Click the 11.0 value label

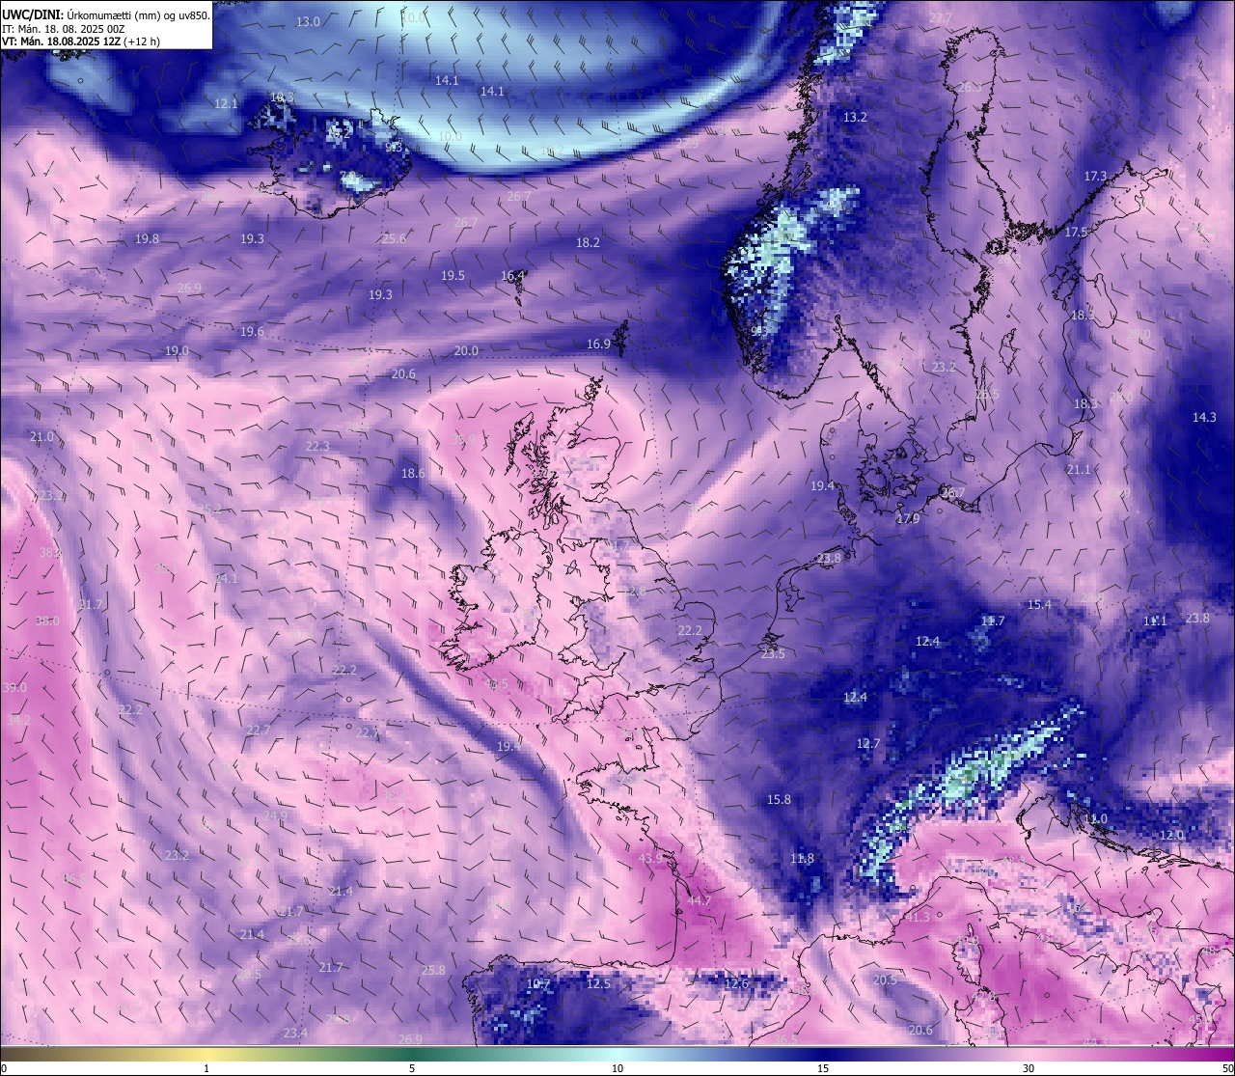tap(1095, 818)
